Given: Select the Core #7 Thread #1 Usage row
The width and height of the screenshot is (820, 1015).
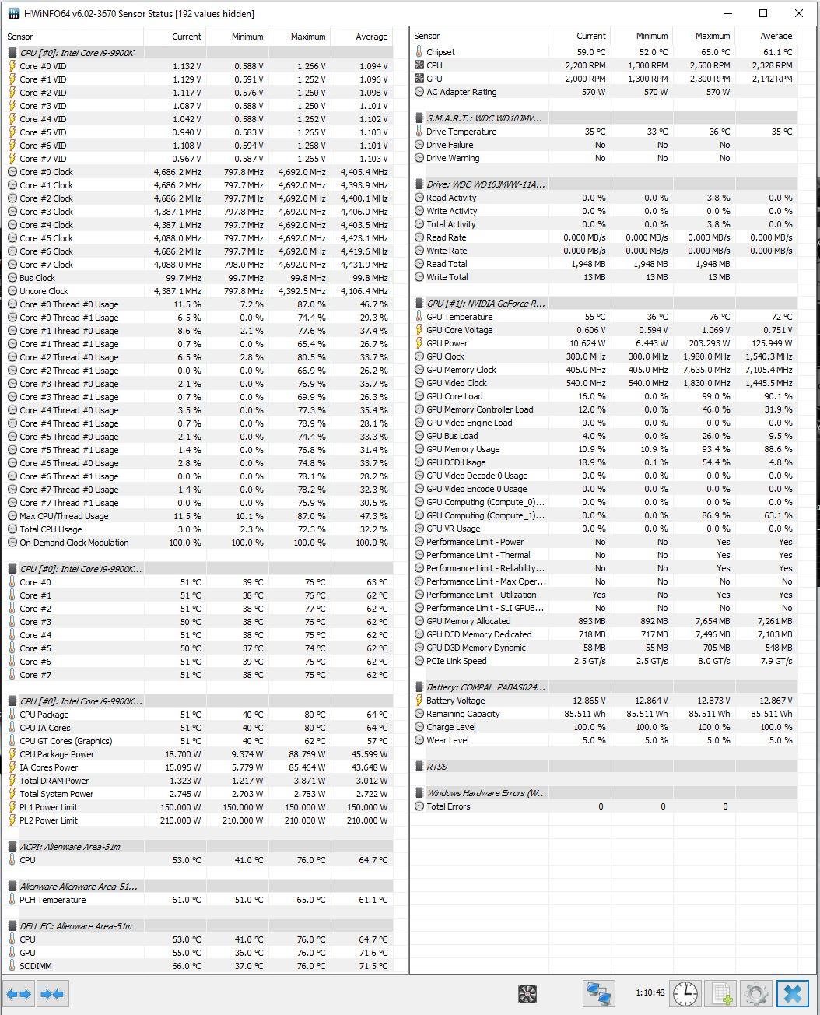Looking at the screenshot, I should [198, 503].
